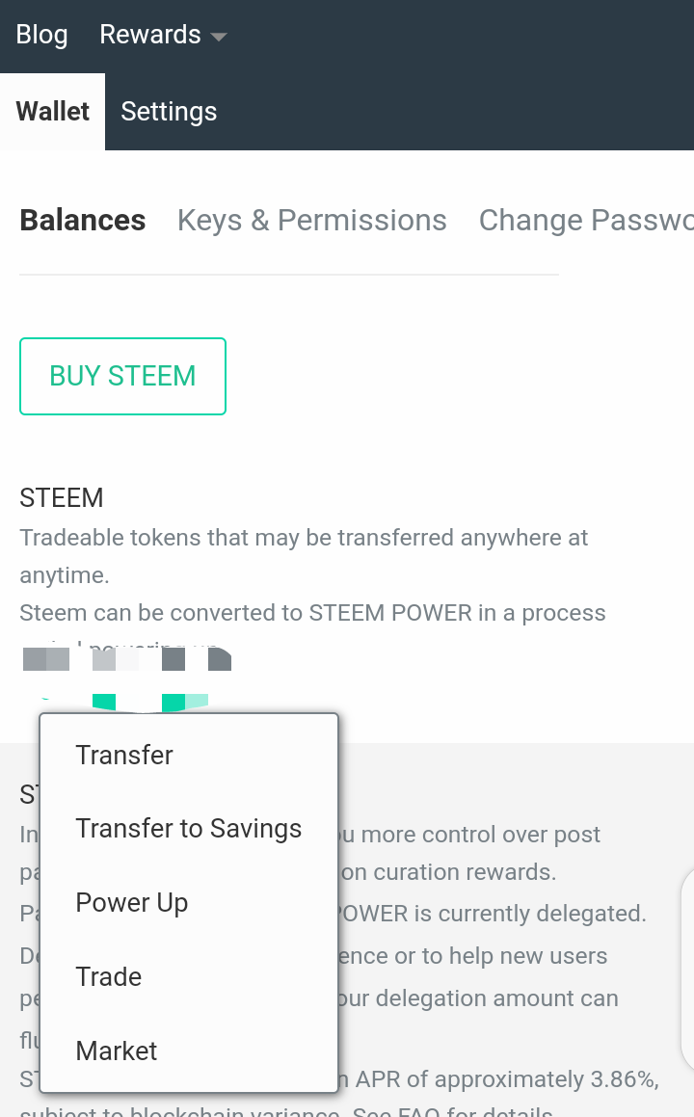Select the Trade menu entry
This screenshot has height=1117, width=694.
click(x=108, y=976)
